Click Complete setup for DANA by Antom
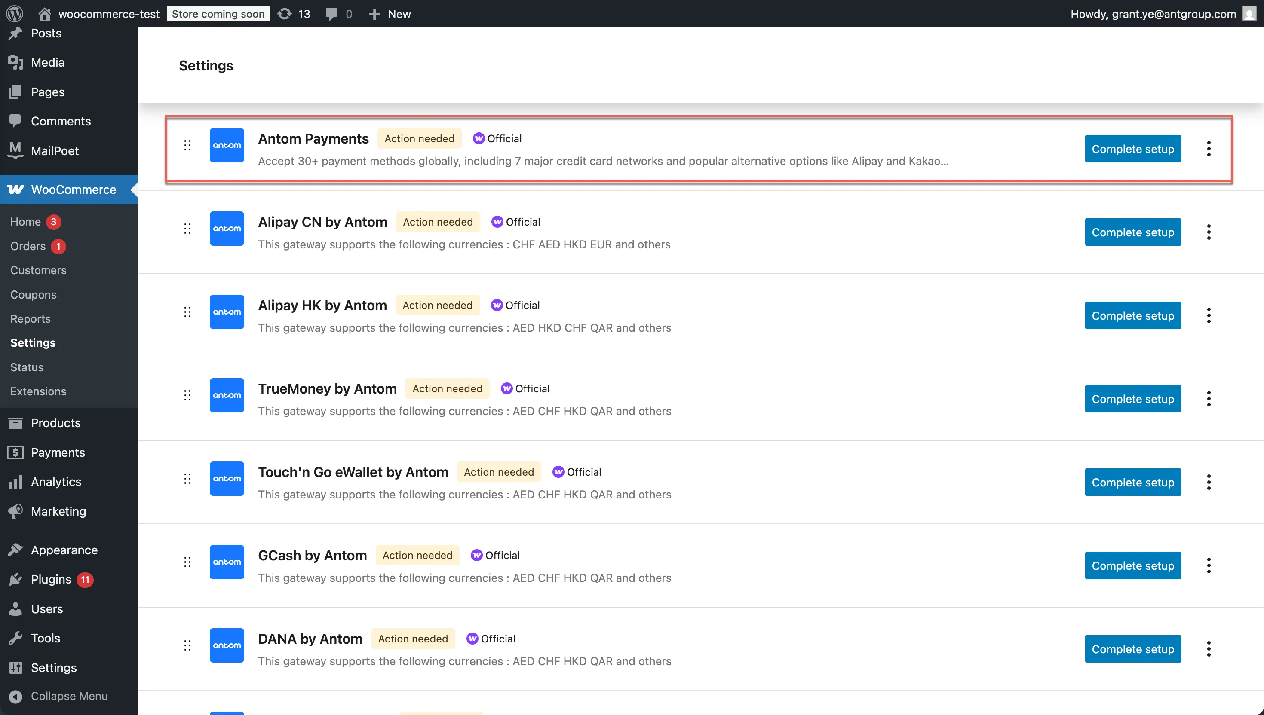Image resolution: width=1264 pixels, height=715 pixels. pos(1133,649)
